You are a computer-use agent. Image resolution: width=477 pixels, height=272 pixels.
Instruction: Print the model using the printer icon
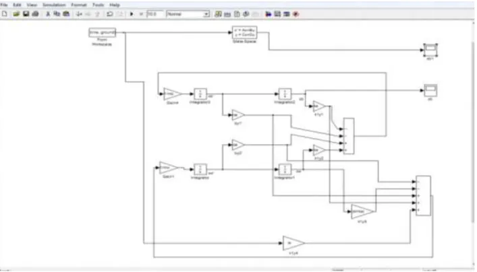[35, 14]
